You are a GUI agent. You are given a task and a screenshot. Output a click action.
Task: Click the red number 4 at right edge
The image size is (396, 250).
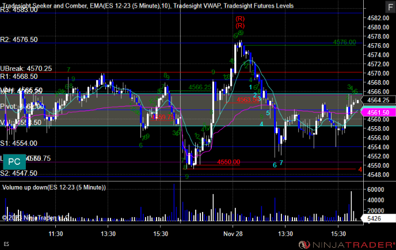[360, 169]
